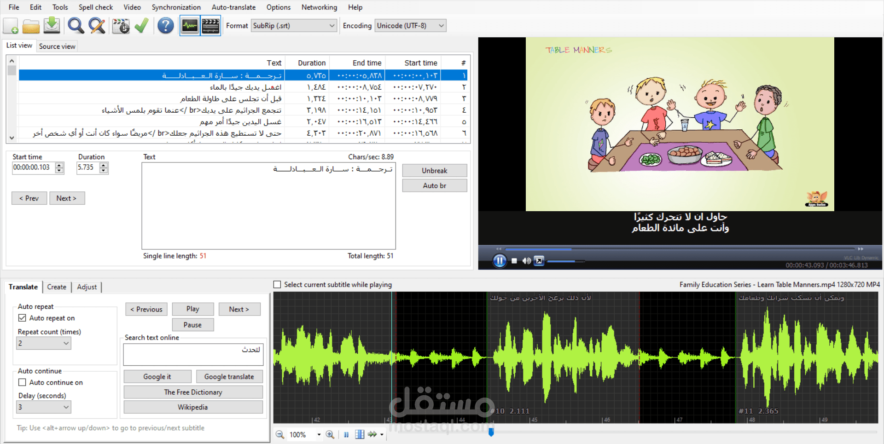Viewport: 884px width, 444px height.
Task: Click The Free Dictionary button
Action: click(x=193, y=392)
